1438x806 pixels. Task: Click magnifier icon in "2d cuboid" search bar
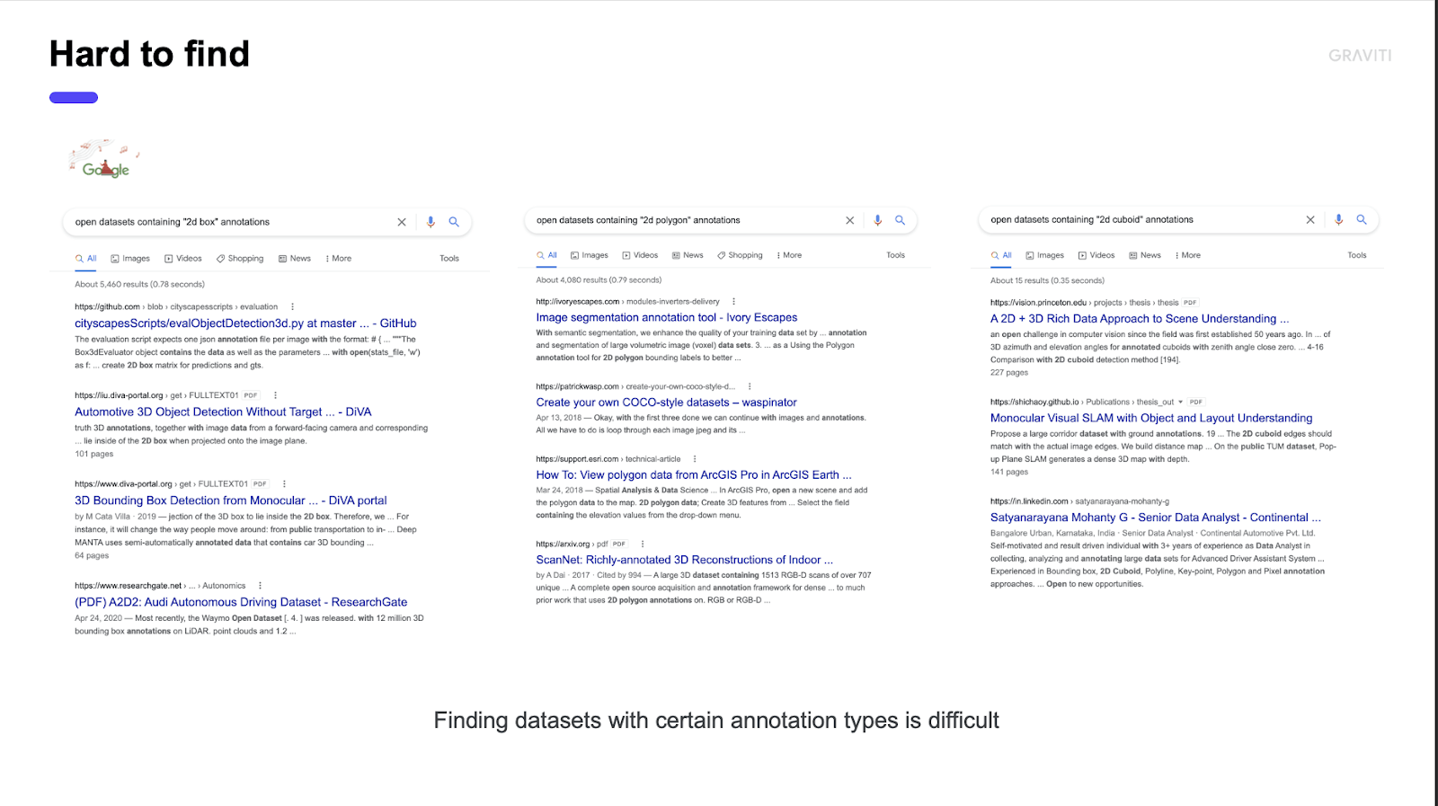click(1362, 219)
